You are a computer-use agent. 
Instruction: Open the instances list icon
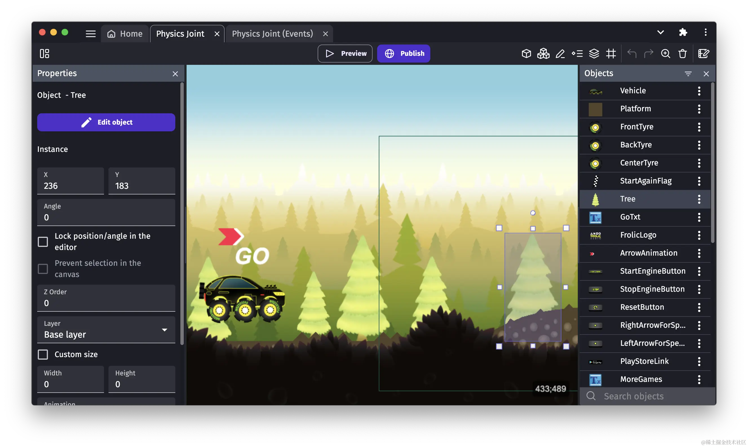coord(577,54)
